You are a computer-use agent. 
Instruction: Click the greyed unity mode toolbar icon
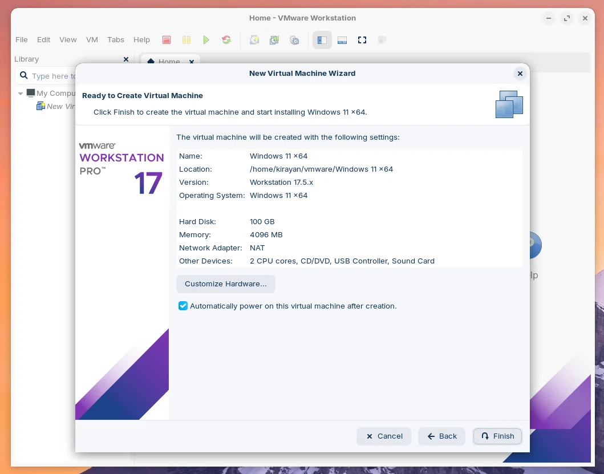382,40
